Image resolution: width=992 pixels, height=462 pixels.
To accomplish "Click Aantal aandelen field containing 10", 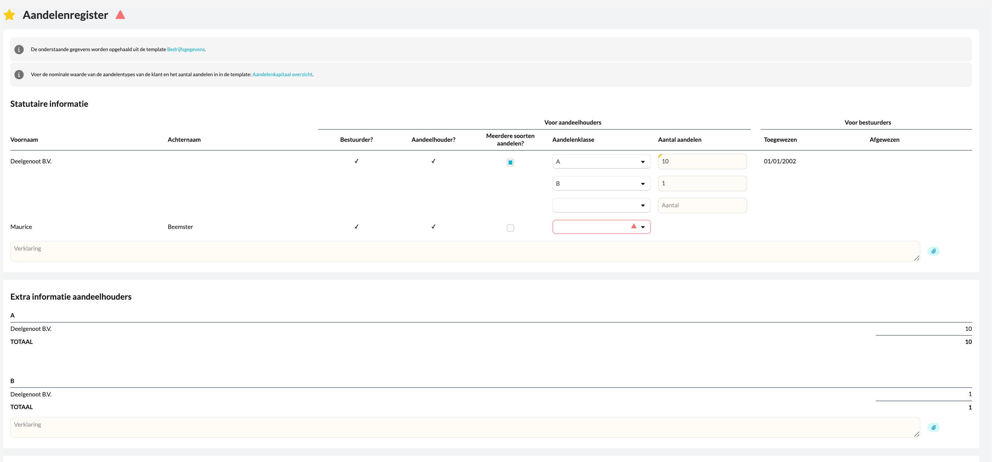I will tap(702, 162).
